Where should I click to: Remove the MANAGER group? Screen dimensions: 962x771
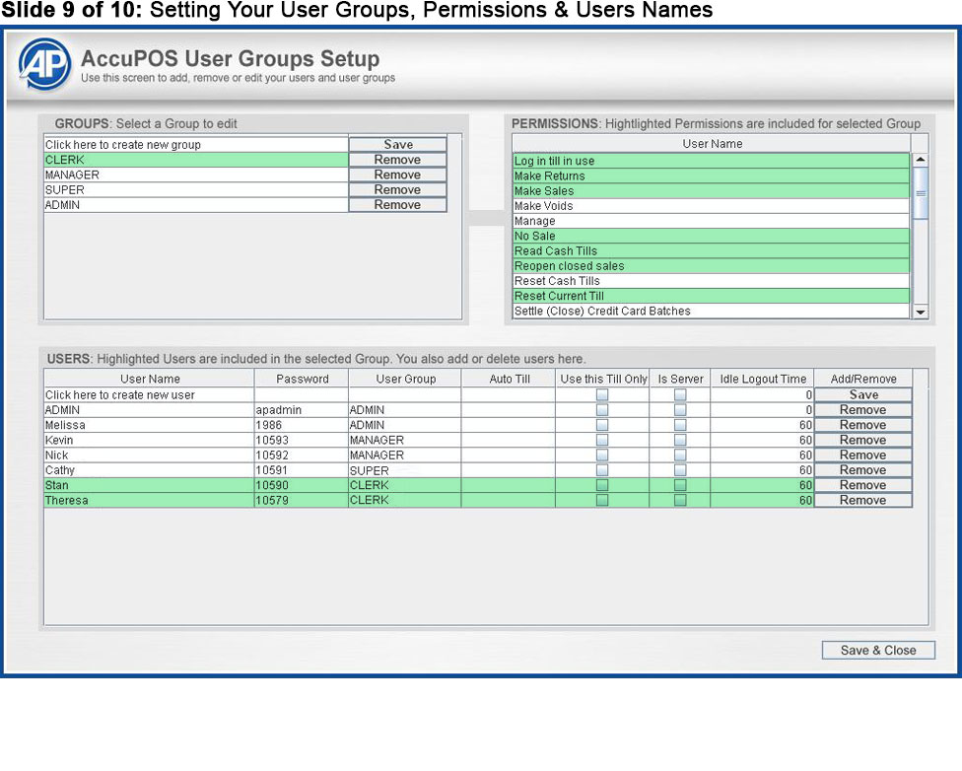click(397, 175)
